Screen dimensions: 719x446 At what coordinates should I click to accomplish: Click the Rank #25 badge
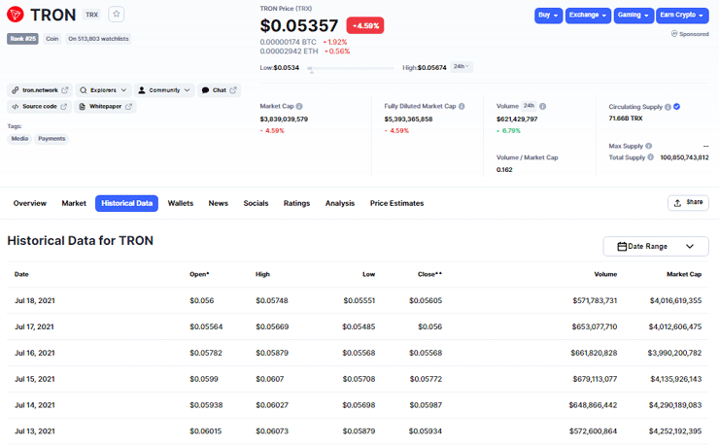[23, 39]
